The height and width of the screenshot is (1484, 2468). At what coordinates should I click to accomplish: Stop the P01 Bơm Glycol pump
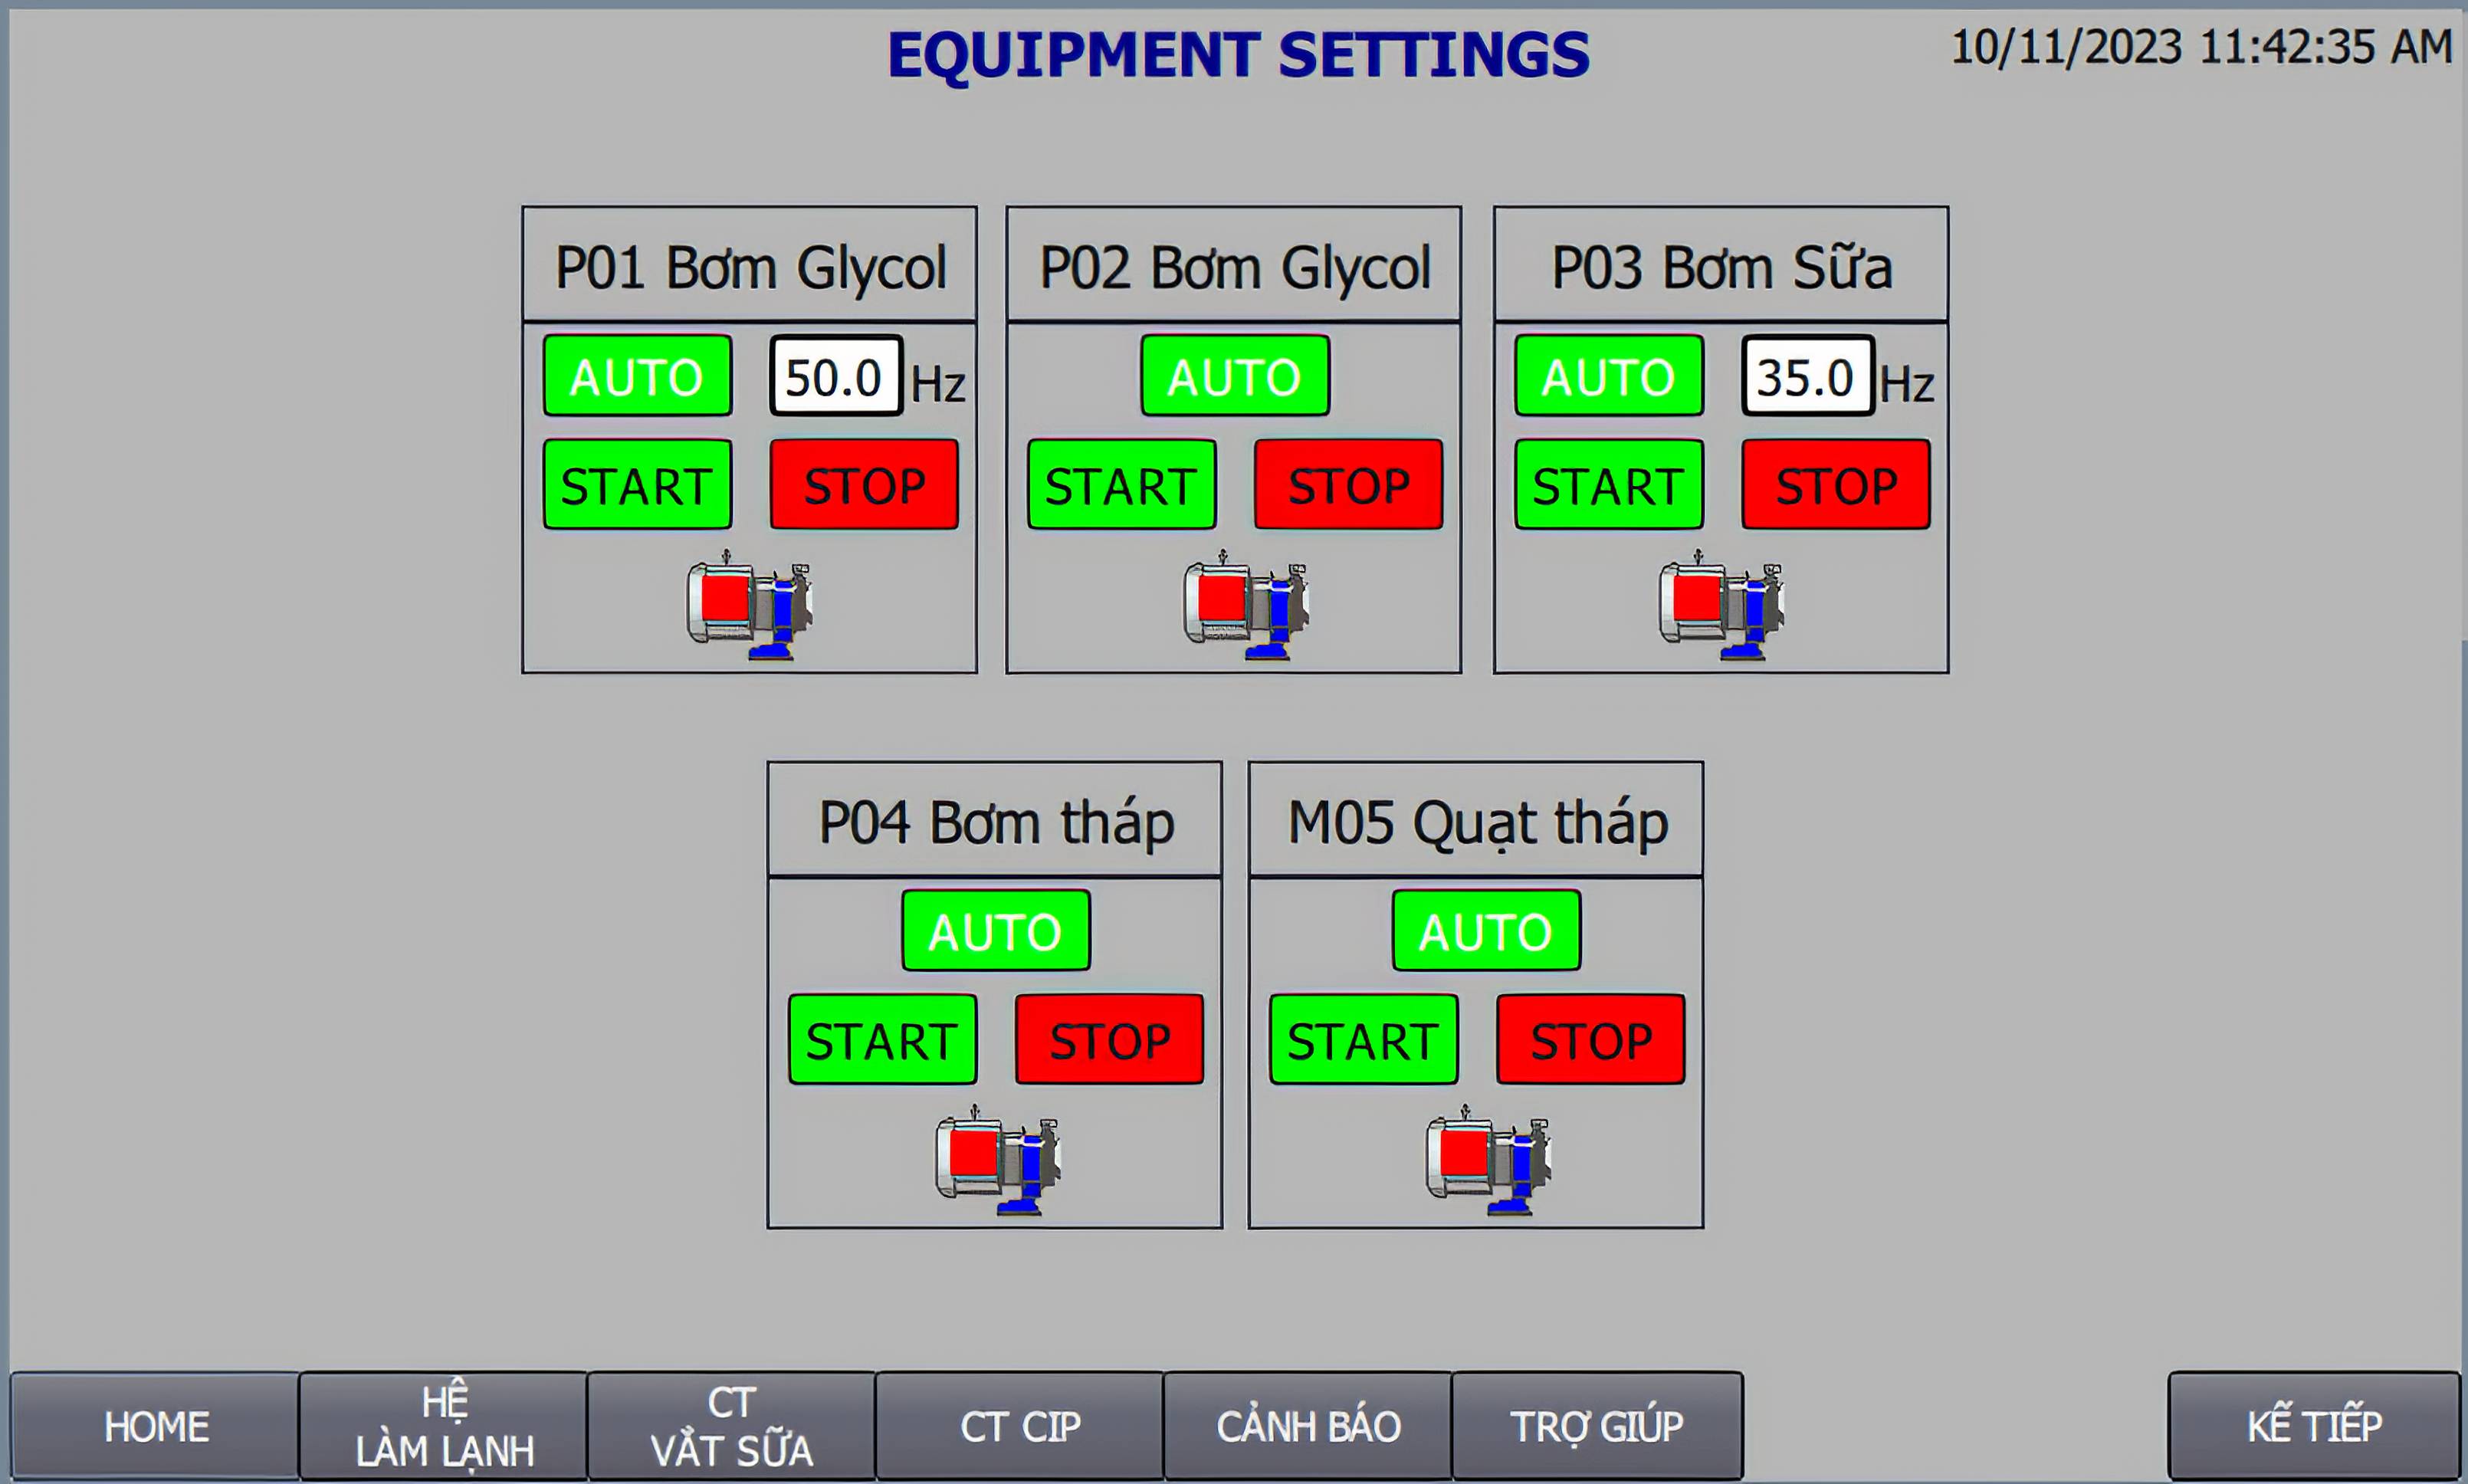coord(864,484)
